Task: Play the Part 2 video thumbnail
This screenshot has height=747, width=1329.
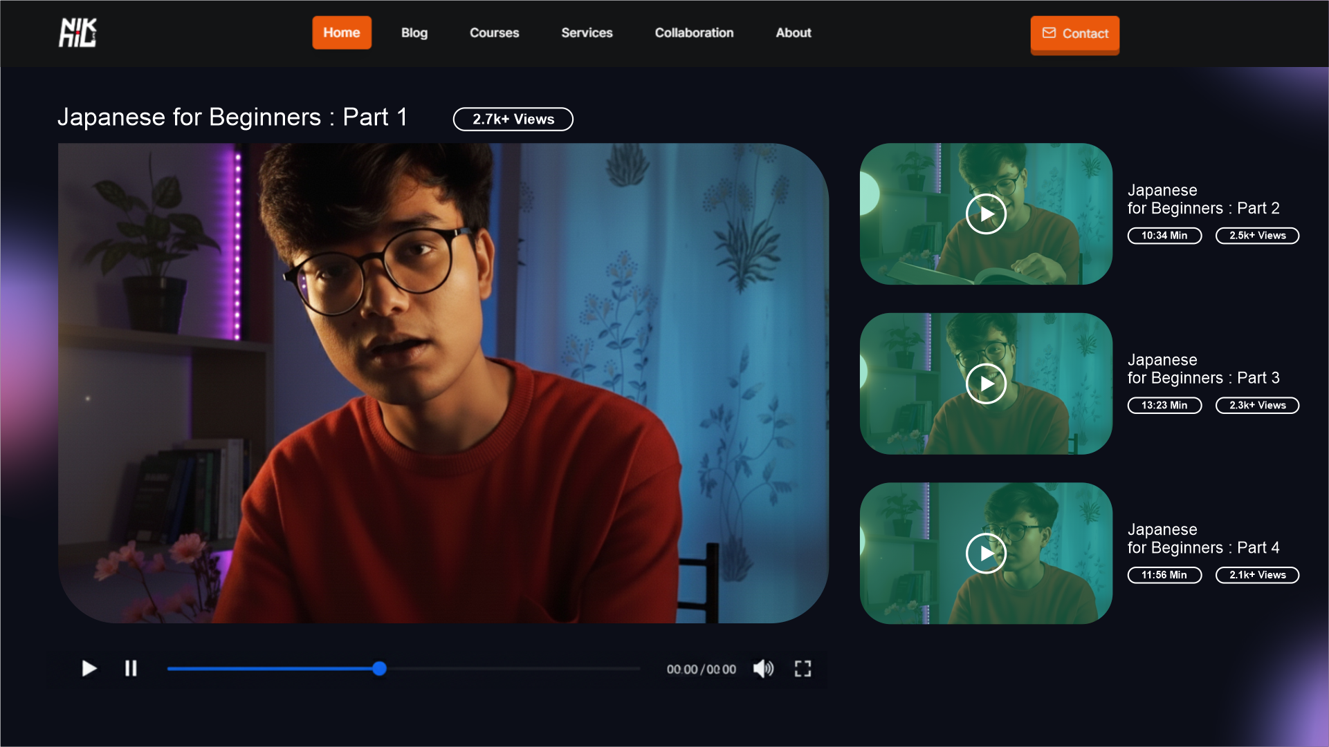Action: [985, 214]
